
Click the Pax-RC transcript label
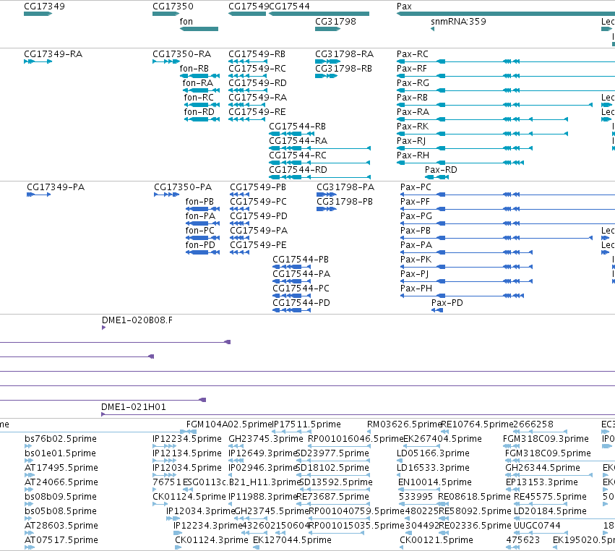click(x=413, y=54)
